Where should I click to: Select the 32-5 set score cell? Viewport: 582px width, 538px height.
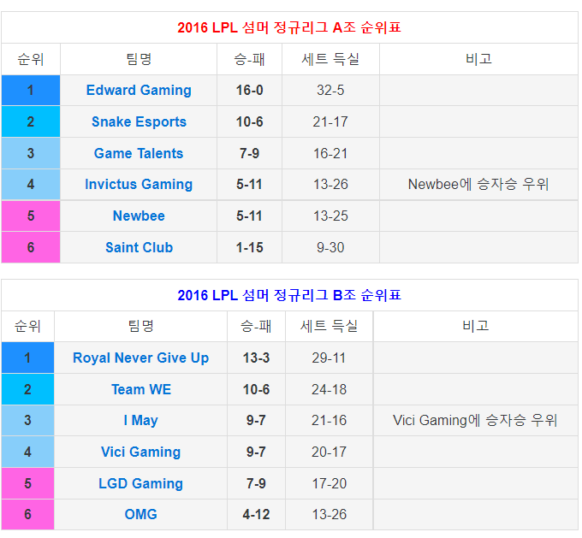point(330,90)
